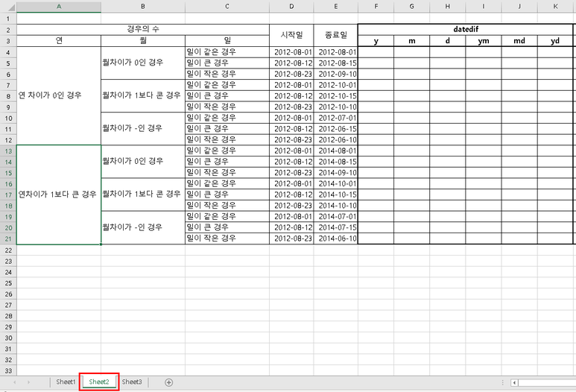Click the 'yd' datedif column header

pos(555,41)
